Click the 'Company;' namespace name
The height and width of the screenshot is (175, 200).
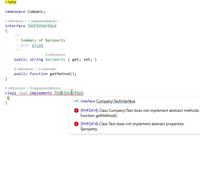(x=36, y=11)
